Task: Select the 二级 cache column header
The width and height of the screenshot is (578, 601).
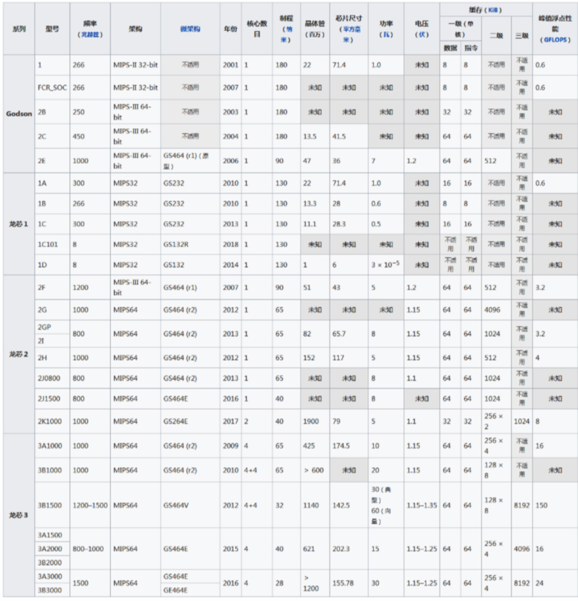Action: click(x=496, y=36)
